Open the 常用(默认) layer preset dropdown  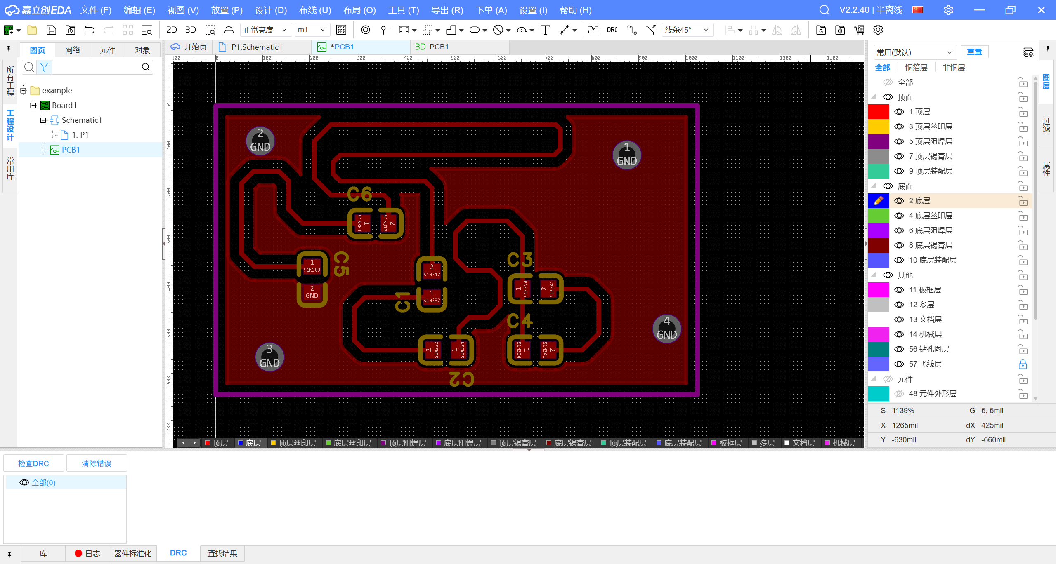915,52
